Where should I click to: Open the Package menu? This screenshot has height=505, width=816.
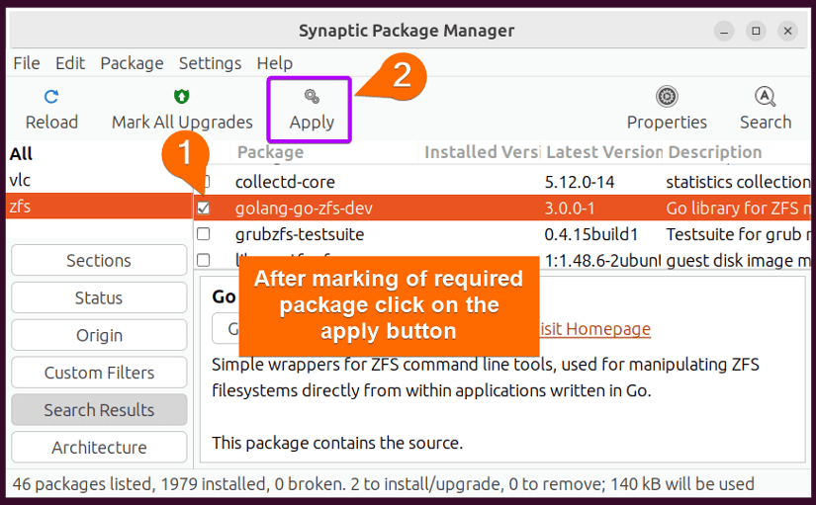(133, 63)
